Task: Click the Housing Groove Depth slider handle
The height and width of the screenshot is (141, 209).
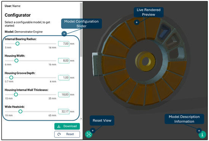Action: (x=11, y=78)
